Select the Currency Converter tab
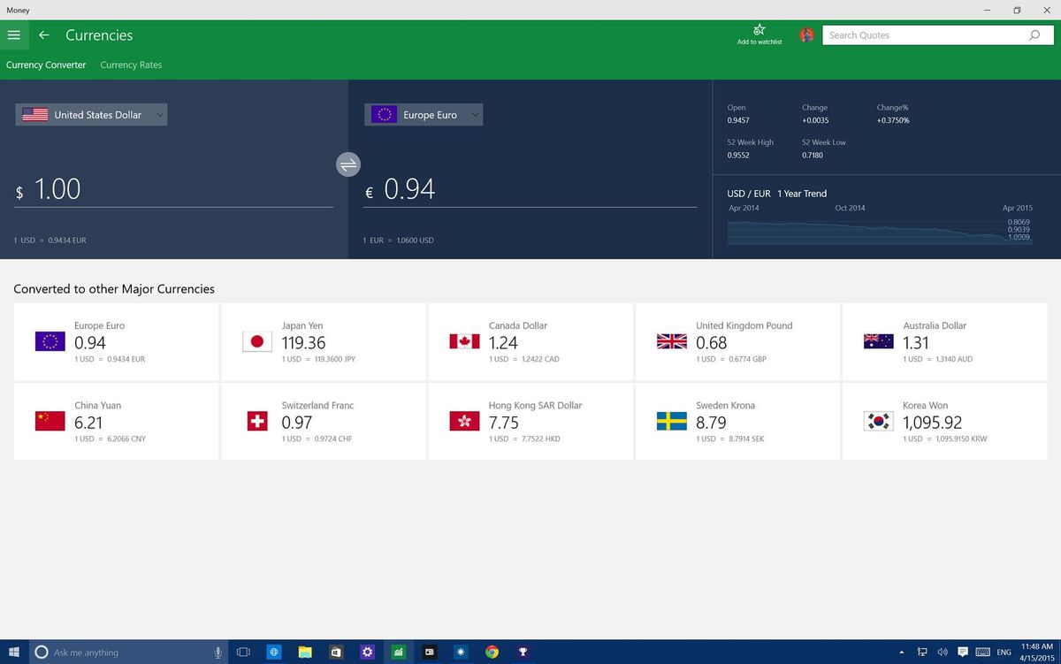This screenshot has width=1061, height=664. click(46, 65)
